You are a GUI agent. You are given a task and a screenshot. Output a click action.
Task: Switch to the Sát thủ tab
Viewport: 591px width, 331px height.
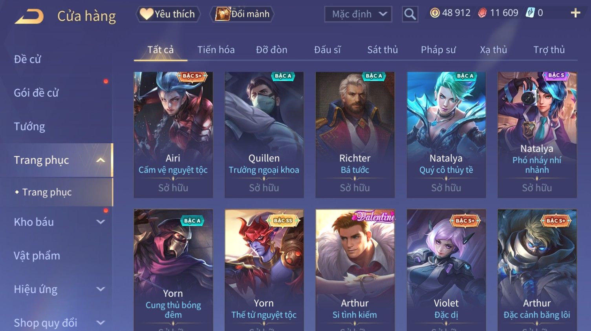382,50
